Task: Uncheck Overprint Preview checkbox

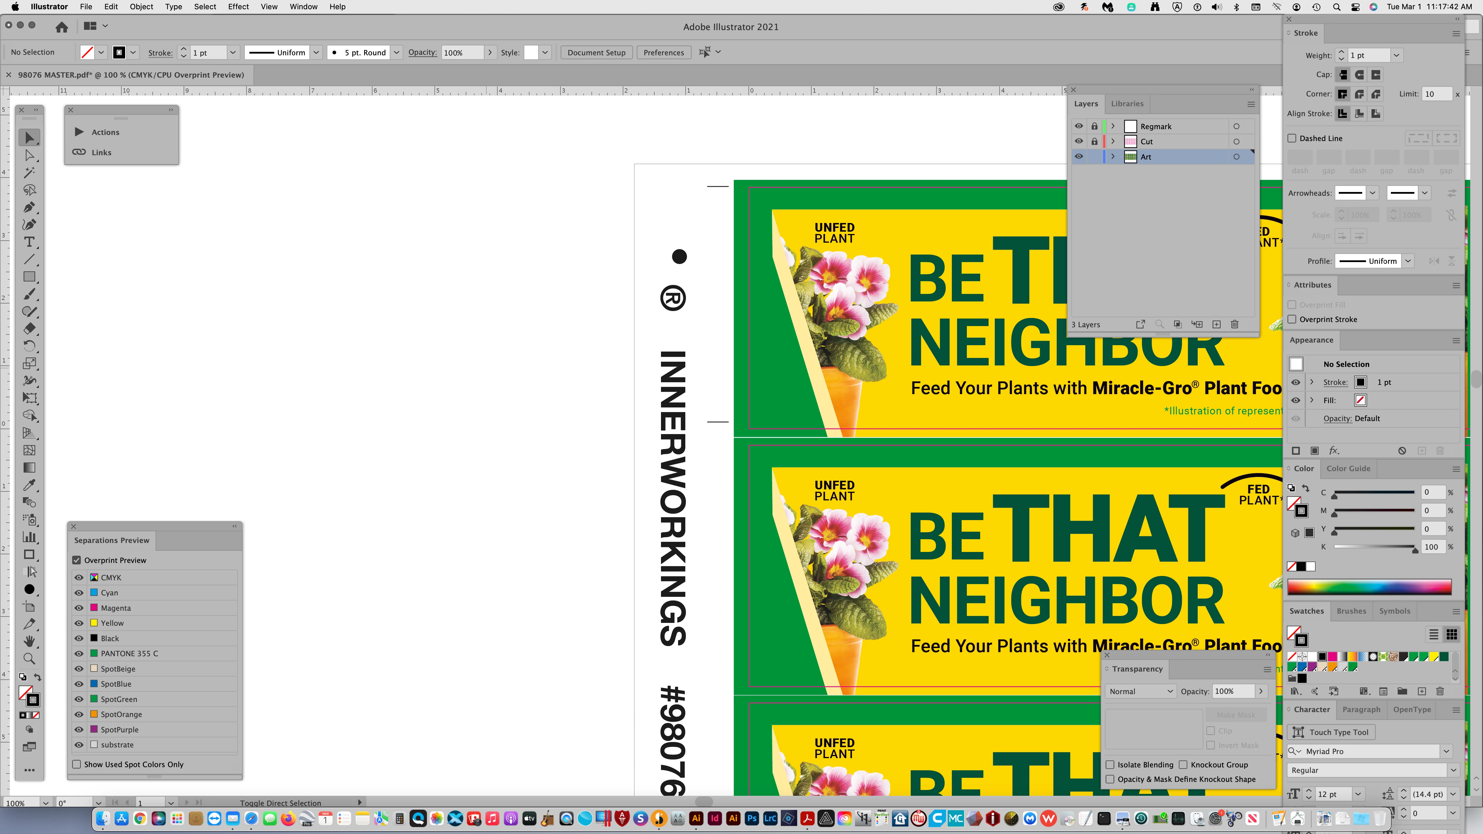Action: click(x=76, y=560)
